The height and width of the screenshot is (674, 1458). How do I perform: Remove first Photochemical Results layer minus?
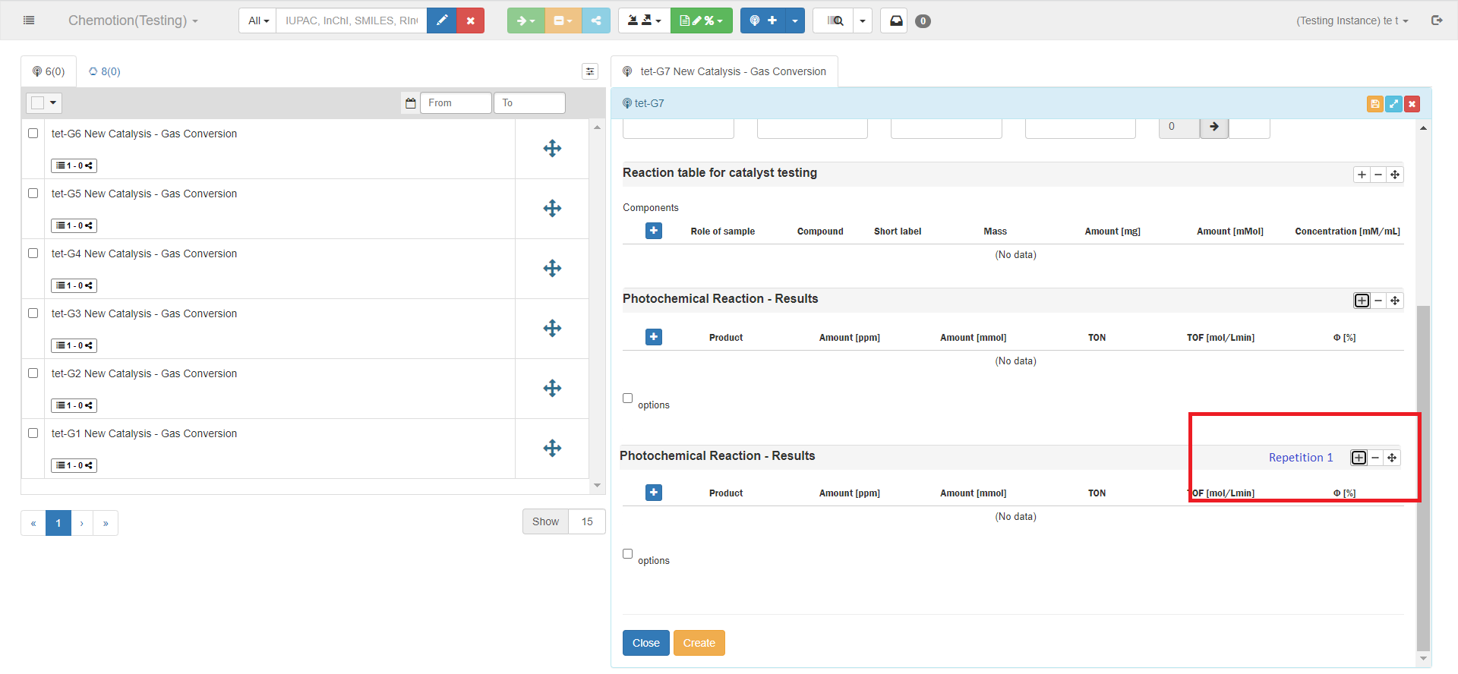point(1378,301)
